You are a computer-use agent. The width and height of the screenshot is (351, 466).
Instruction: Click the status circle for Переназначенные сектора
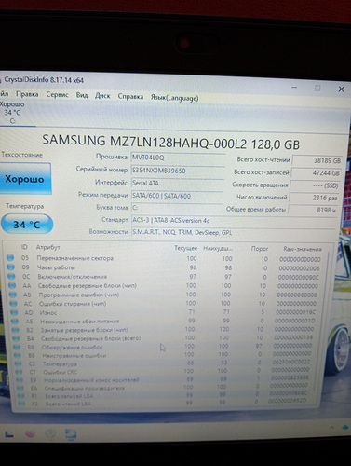[10, 257]
